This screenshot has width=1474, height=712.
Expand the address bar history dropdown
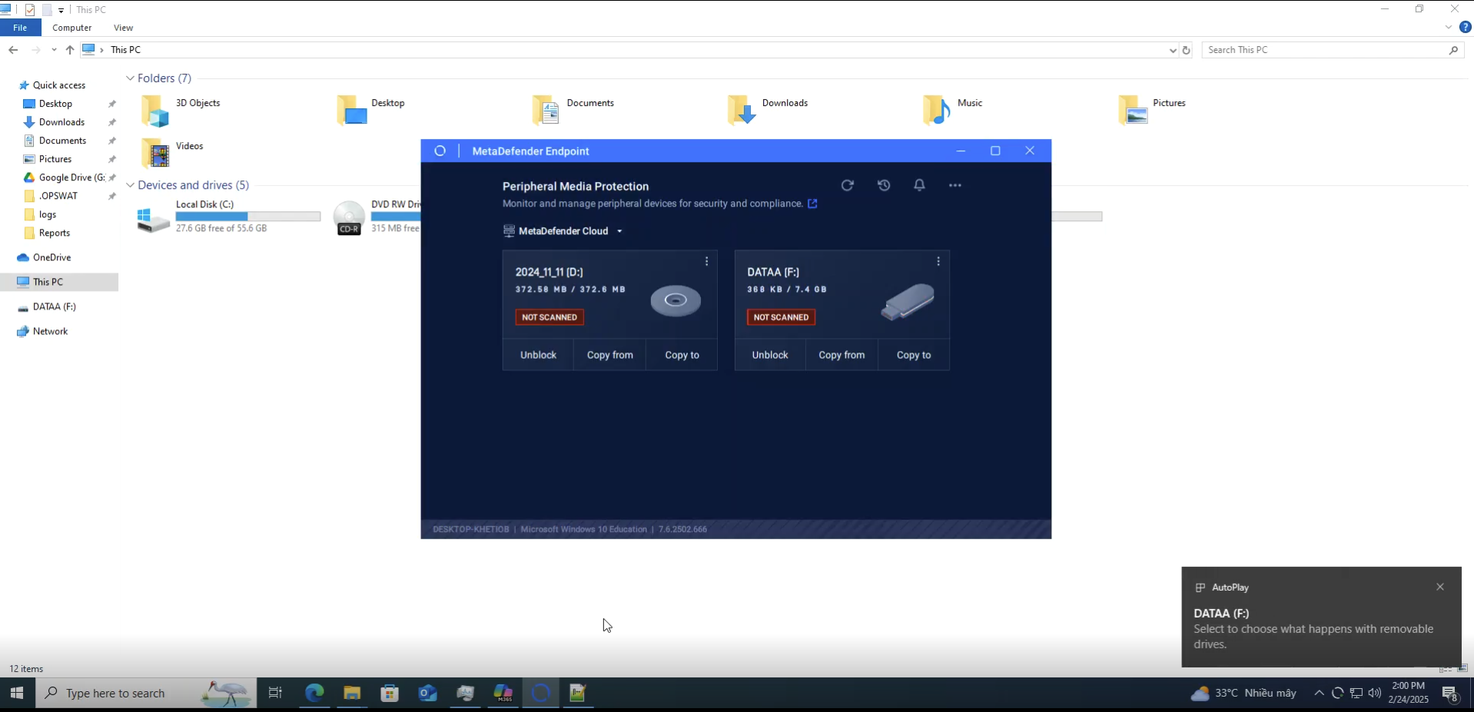1173,50
